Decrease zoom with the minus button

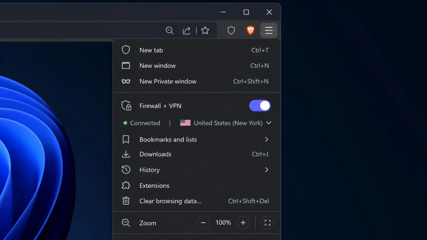coord(203,223)
